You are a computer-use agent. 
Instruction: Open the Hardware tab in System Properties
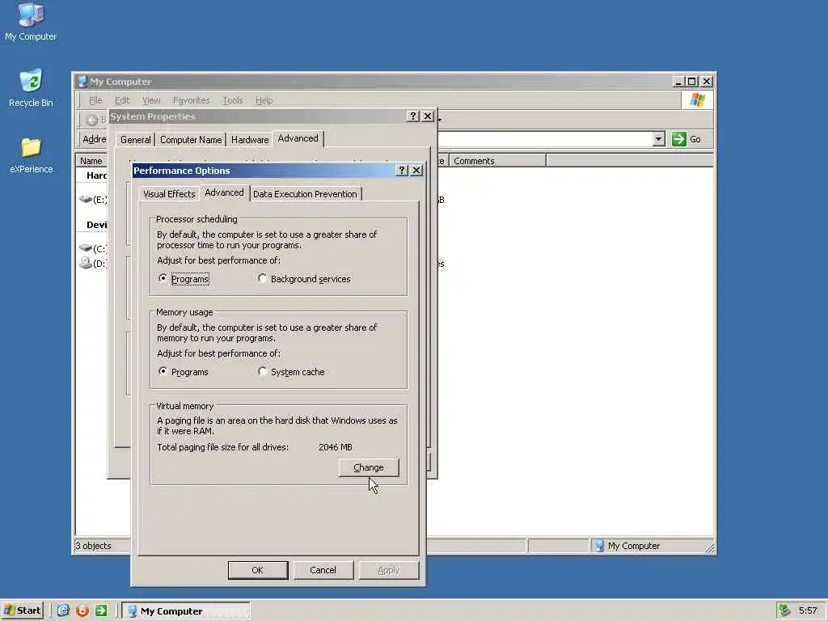[250, 139]
